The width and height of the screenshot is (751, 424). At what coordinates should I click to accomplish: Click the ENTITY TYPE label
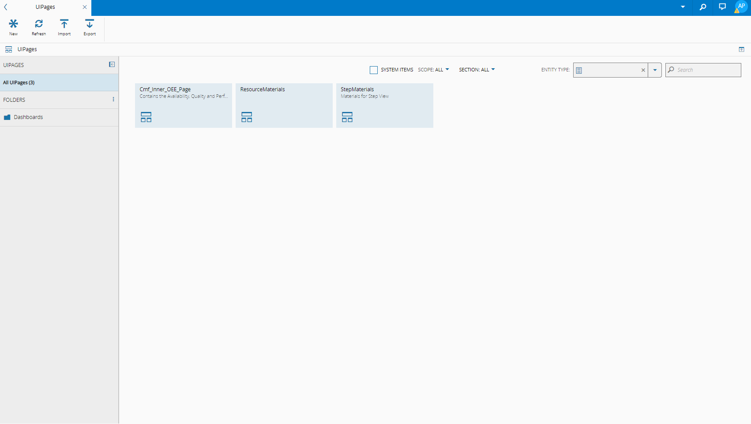tap(556, 70)
